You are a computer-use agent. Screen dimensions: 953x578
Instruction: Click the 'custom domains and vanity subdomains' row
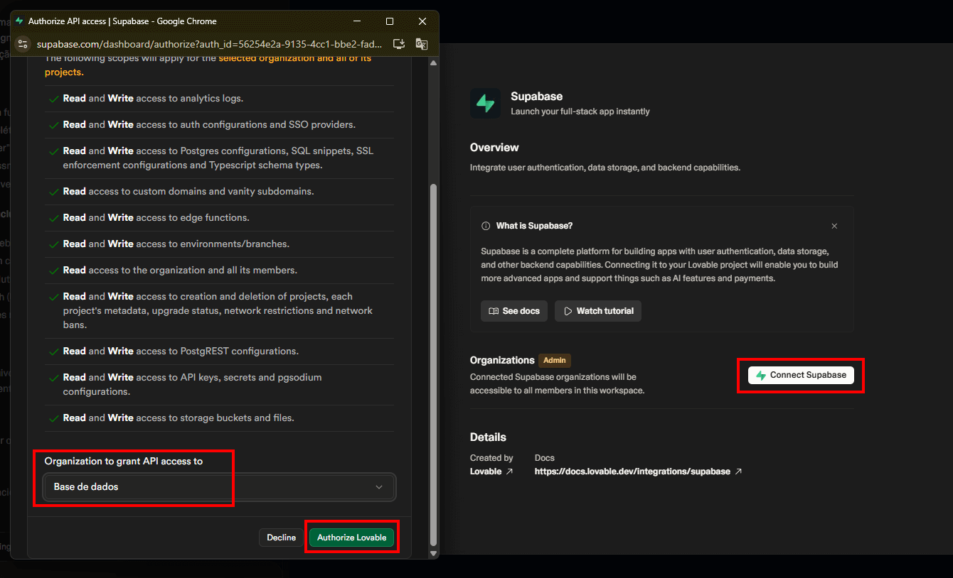pyautogui.click(x=219, y=192)
